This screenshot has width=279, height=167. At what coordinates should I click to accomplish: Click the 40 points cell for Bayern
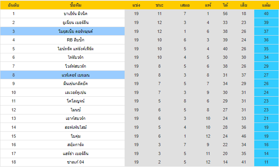266,14
